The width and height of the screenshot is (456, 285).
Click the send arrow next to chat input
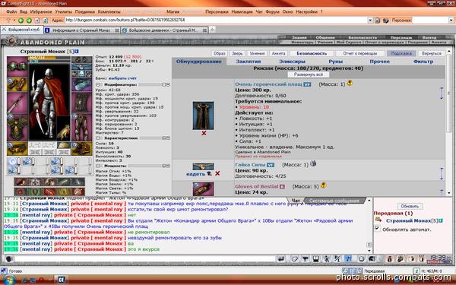[x=281, y=258]
